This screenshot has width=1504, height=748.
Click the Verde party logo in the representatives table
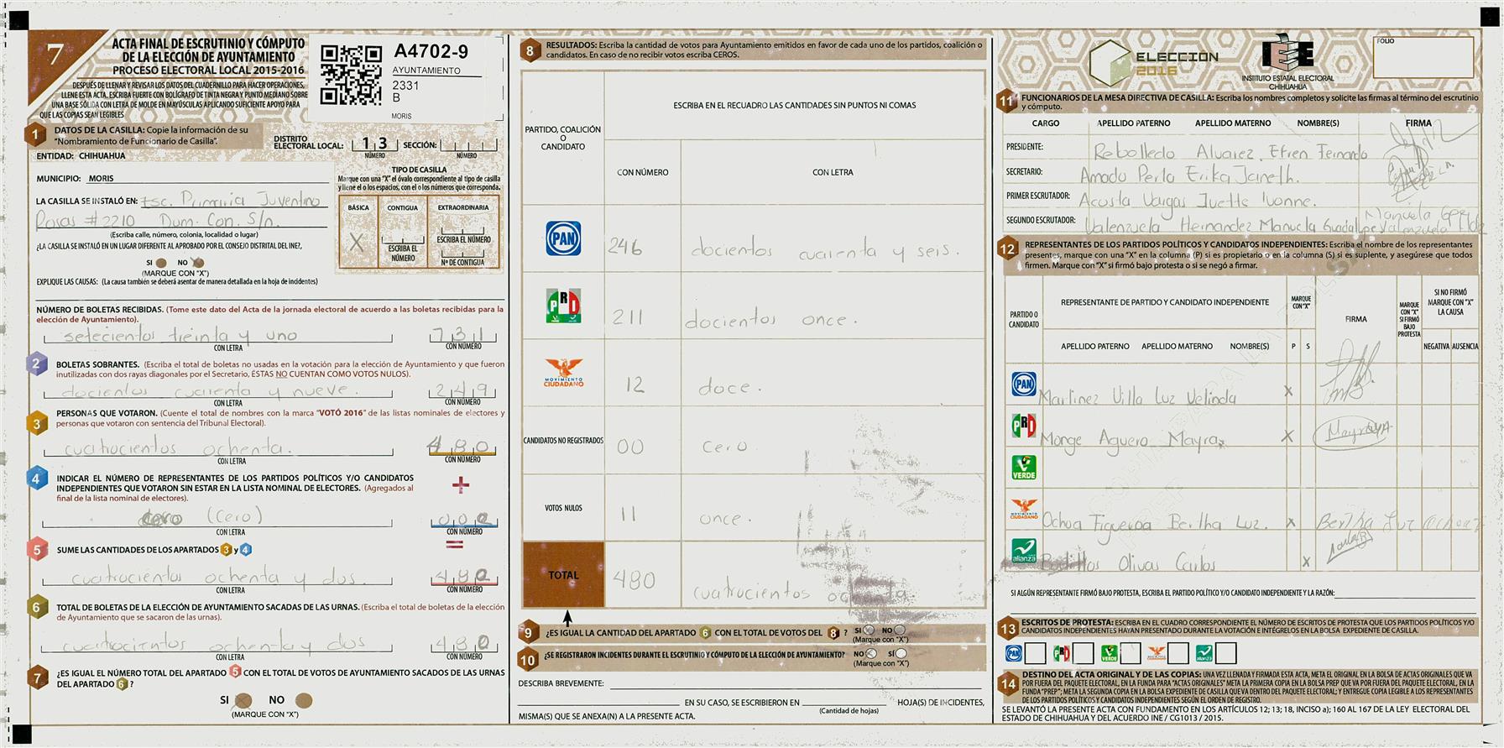point(1024,468)
